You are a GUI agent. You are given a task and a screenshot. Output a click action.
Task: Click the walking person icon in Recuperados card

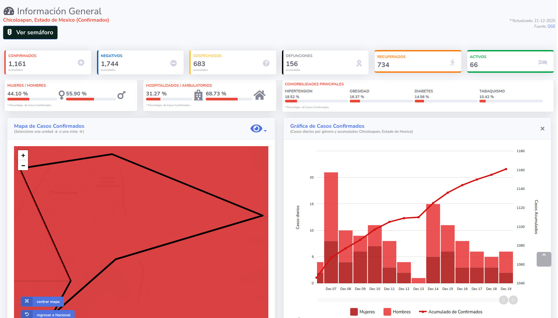452,62
